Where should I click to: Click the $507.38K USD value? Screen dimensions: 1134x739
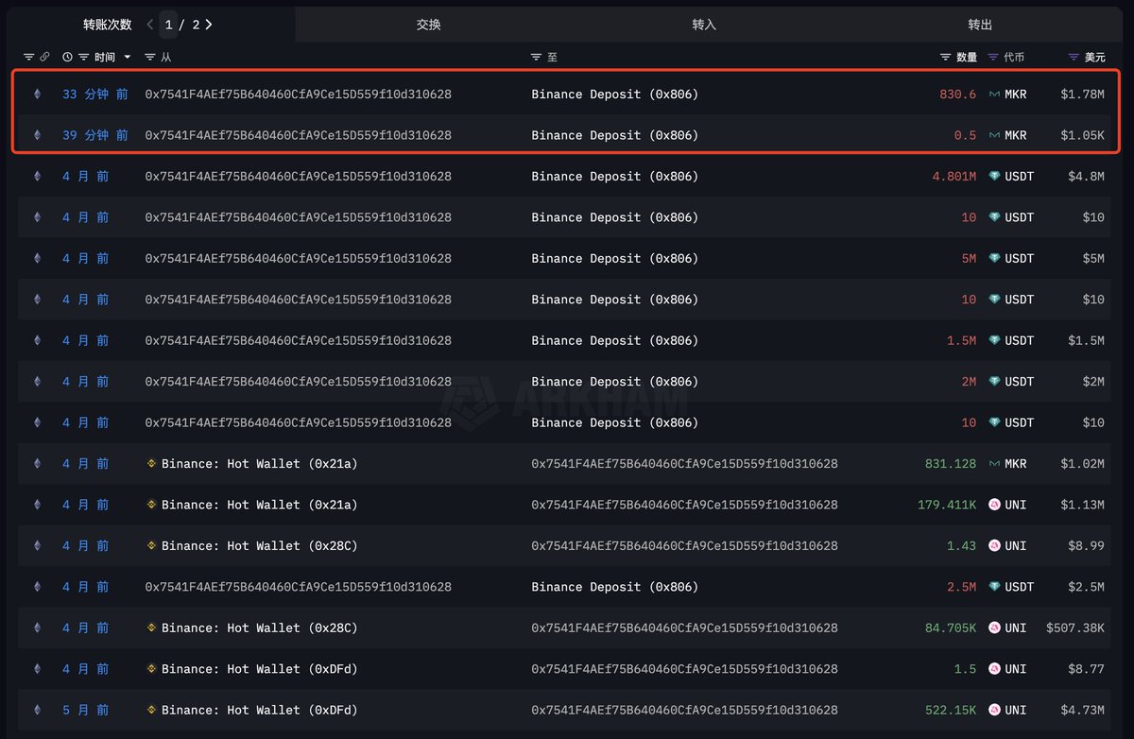[x=1075, y=627]
